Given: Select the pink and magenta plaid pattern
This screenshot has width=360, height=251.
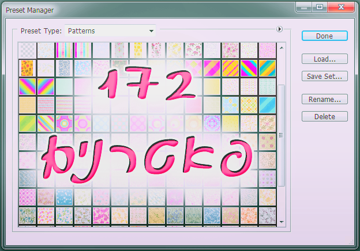Looking at the screenshot, I should click(212, 69).
